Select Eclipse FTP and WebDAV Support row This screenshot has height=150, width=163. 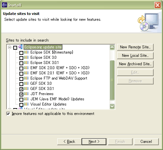pos(59,78)
